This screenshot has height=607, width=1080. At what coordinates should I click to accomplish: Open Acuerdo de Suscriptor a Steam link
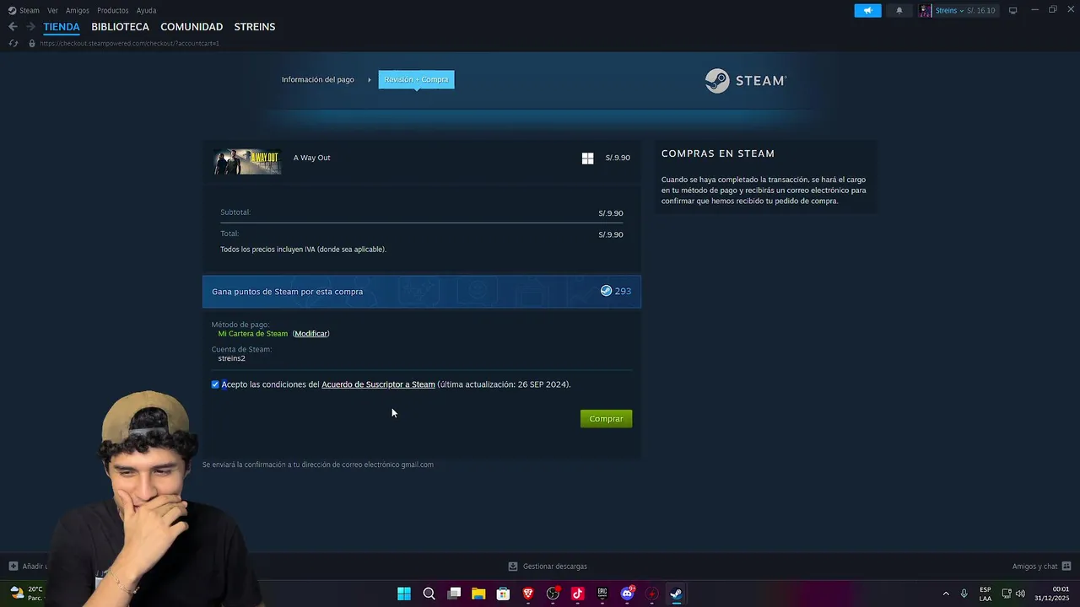378,384
